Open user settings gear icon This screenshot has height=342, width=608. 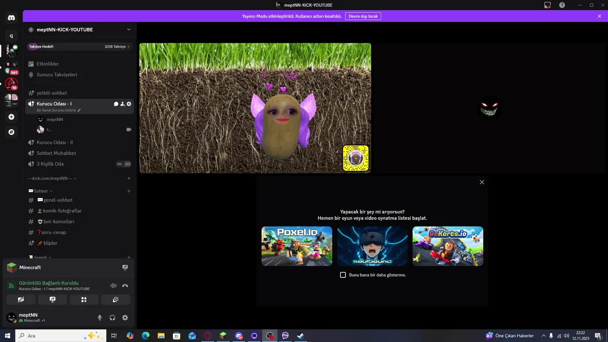[125, 318]
